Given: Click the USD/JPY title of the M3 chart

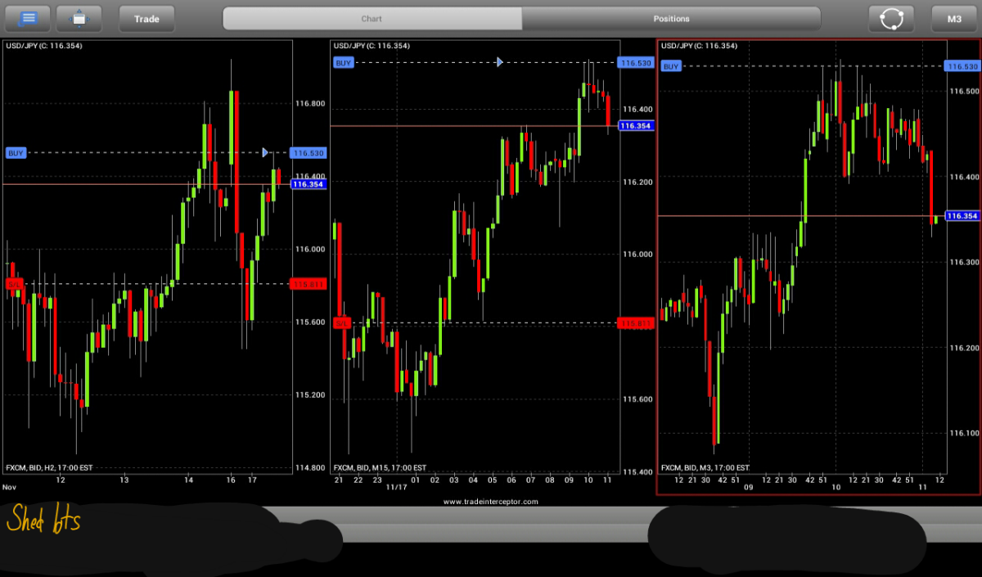Looking at the screenshot, I should pyautogui.click(x=699, y=46).
